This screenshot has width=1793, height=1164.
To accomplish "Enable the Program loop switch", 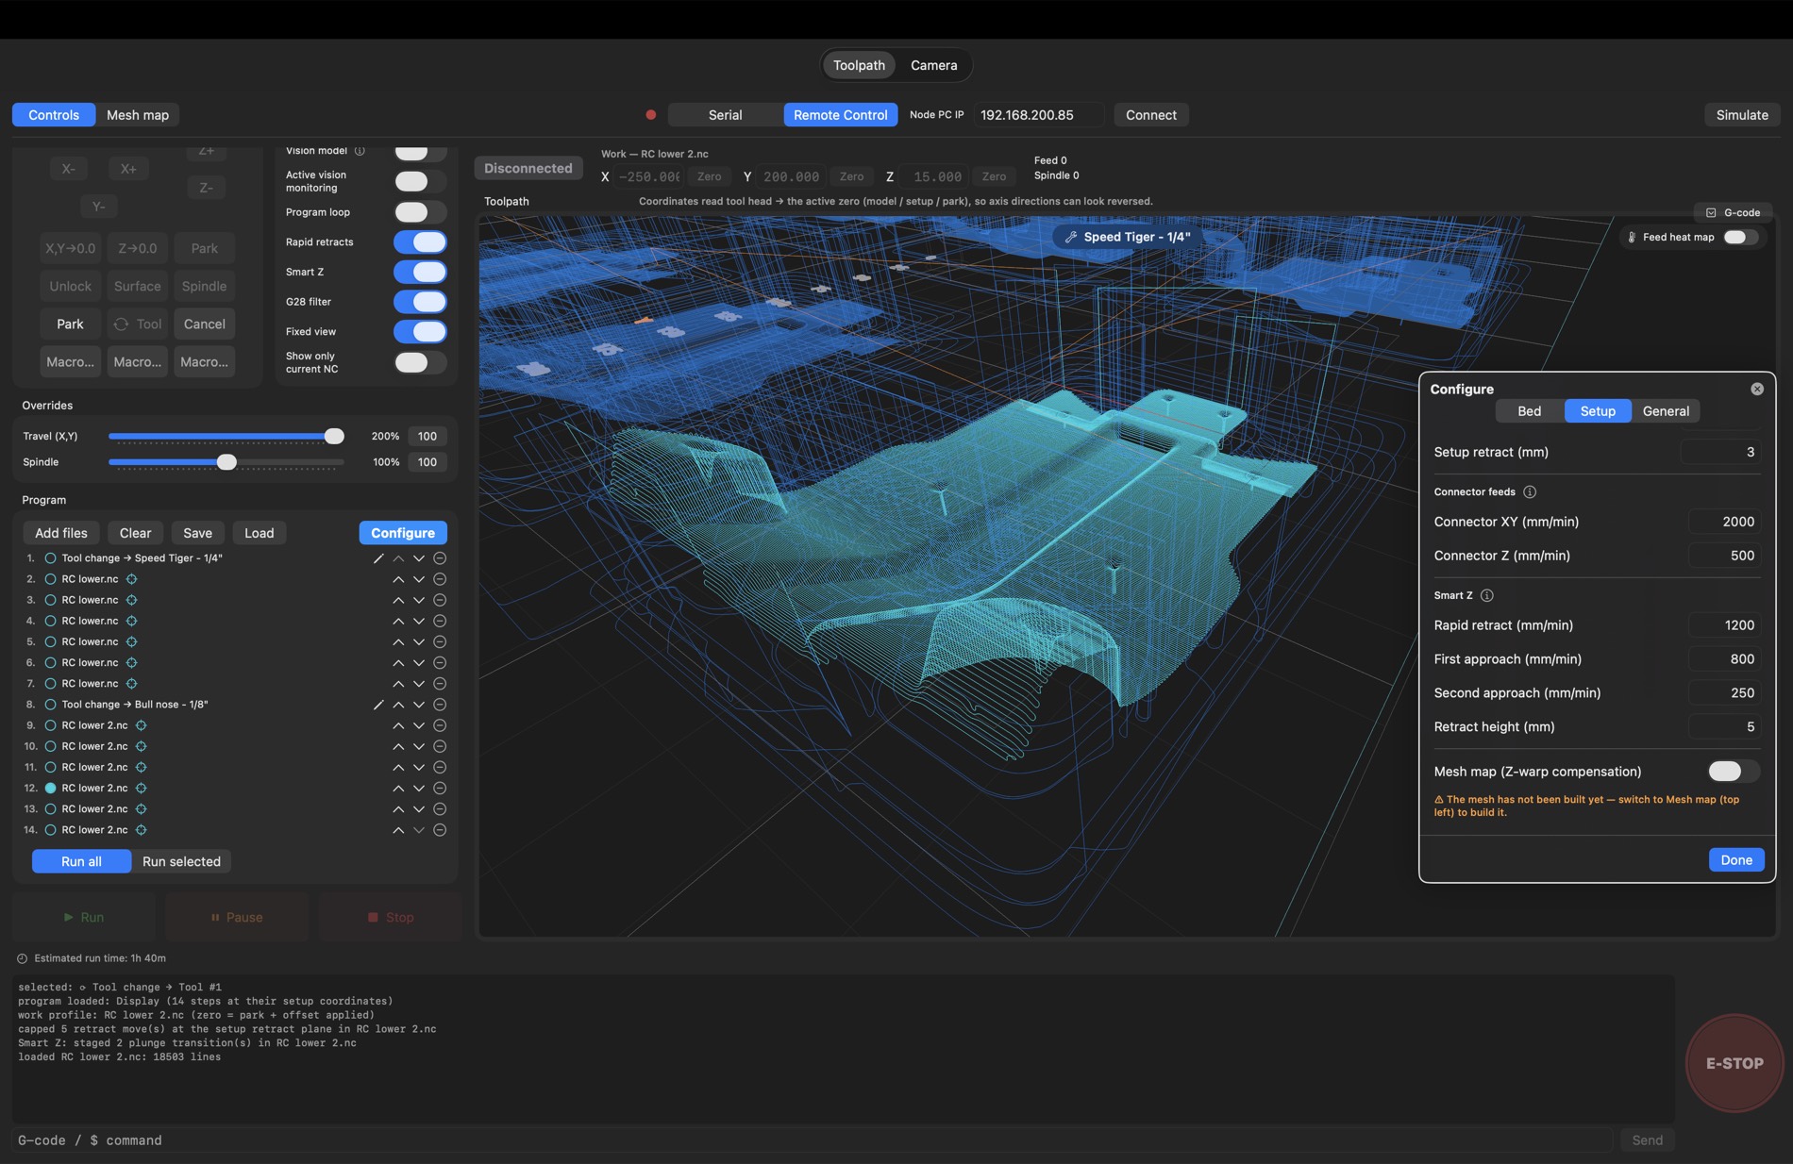I will [420, 212].
